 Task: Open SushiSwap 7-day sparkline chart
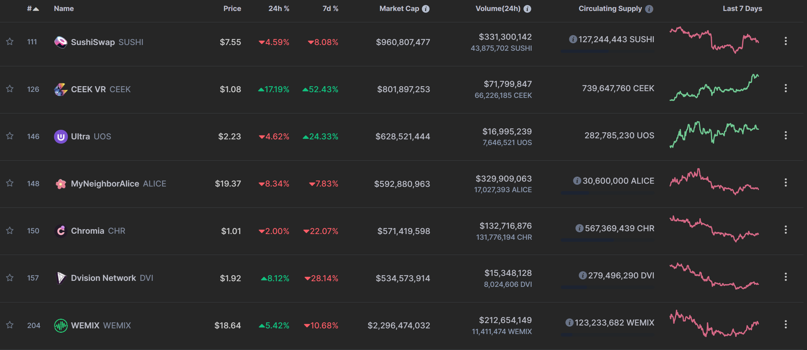click(714, 40)
